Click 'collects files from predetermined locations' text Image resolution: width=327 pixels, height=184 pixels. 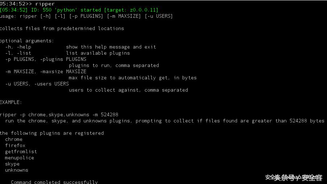tap(62, 28)
